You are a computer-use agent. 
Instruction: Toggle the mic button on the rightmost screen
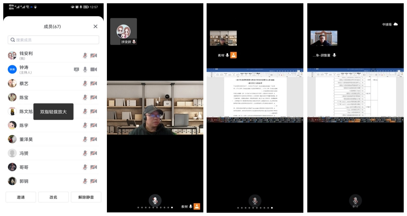click(355, 201)
